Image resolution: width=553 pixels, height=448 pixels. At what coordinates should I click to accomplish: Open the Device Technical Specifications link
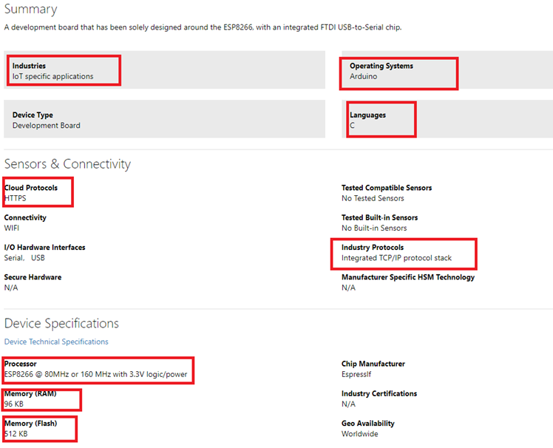(x=56, y=342)
